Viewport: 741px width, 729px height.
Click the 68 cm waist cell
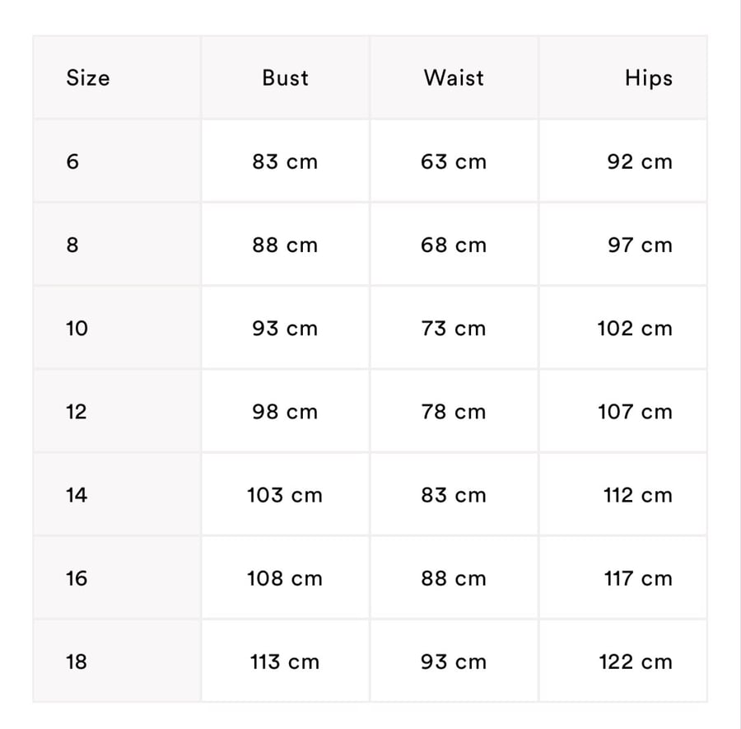click(454, 245)
